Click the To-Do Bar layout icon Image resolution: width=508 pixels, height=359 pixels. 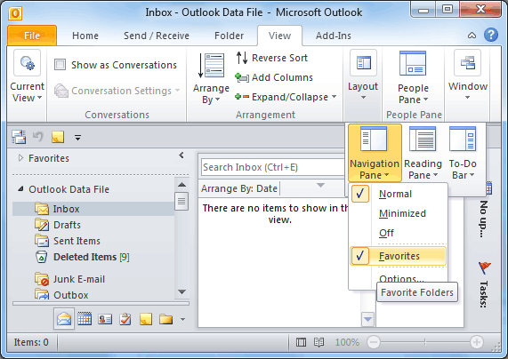pos(463,139)
